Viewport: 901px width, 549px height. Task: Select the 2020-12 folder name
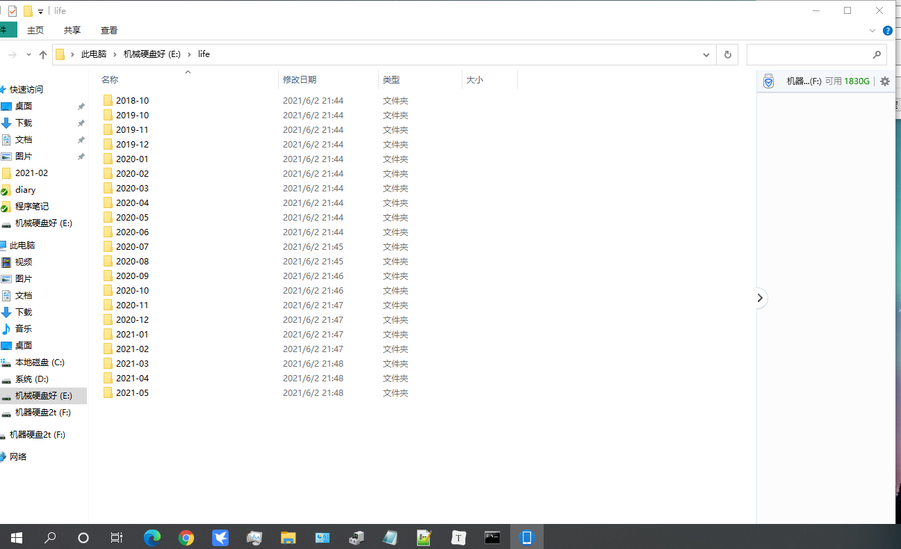[132, 319]
